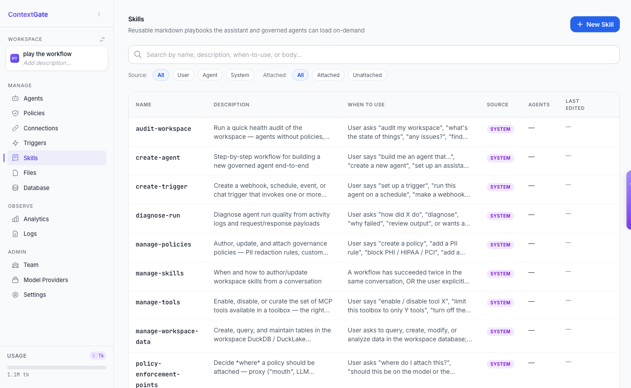Select the manage-workspace-data skill name
This screenshot has width=631, height=388.
[167, 336]
